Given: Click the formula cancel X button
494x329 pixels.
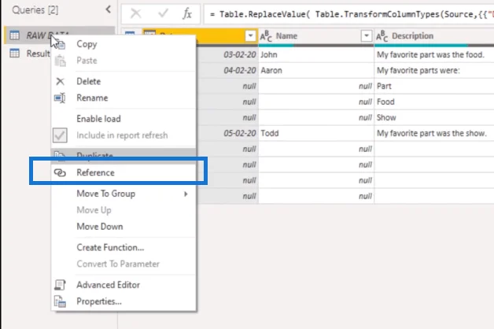Looking at the screenshot, I should [x=136, y=13].
